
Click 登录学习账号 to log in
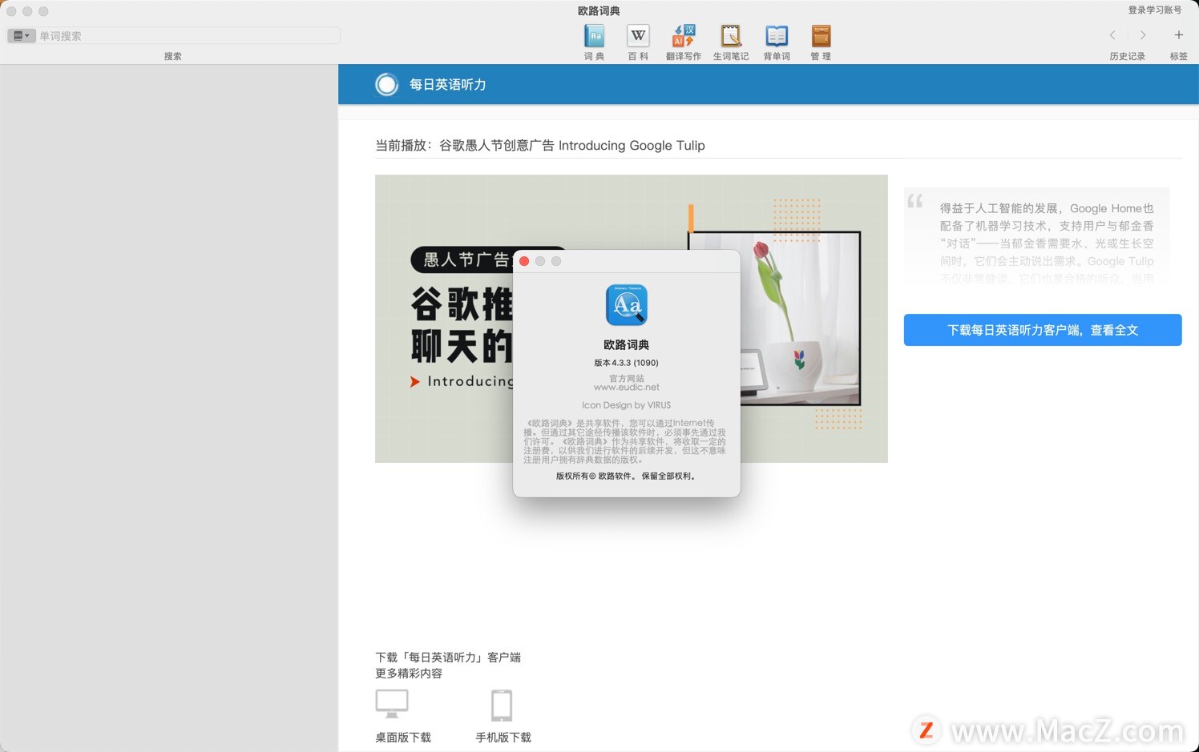tap(1154, 10)
